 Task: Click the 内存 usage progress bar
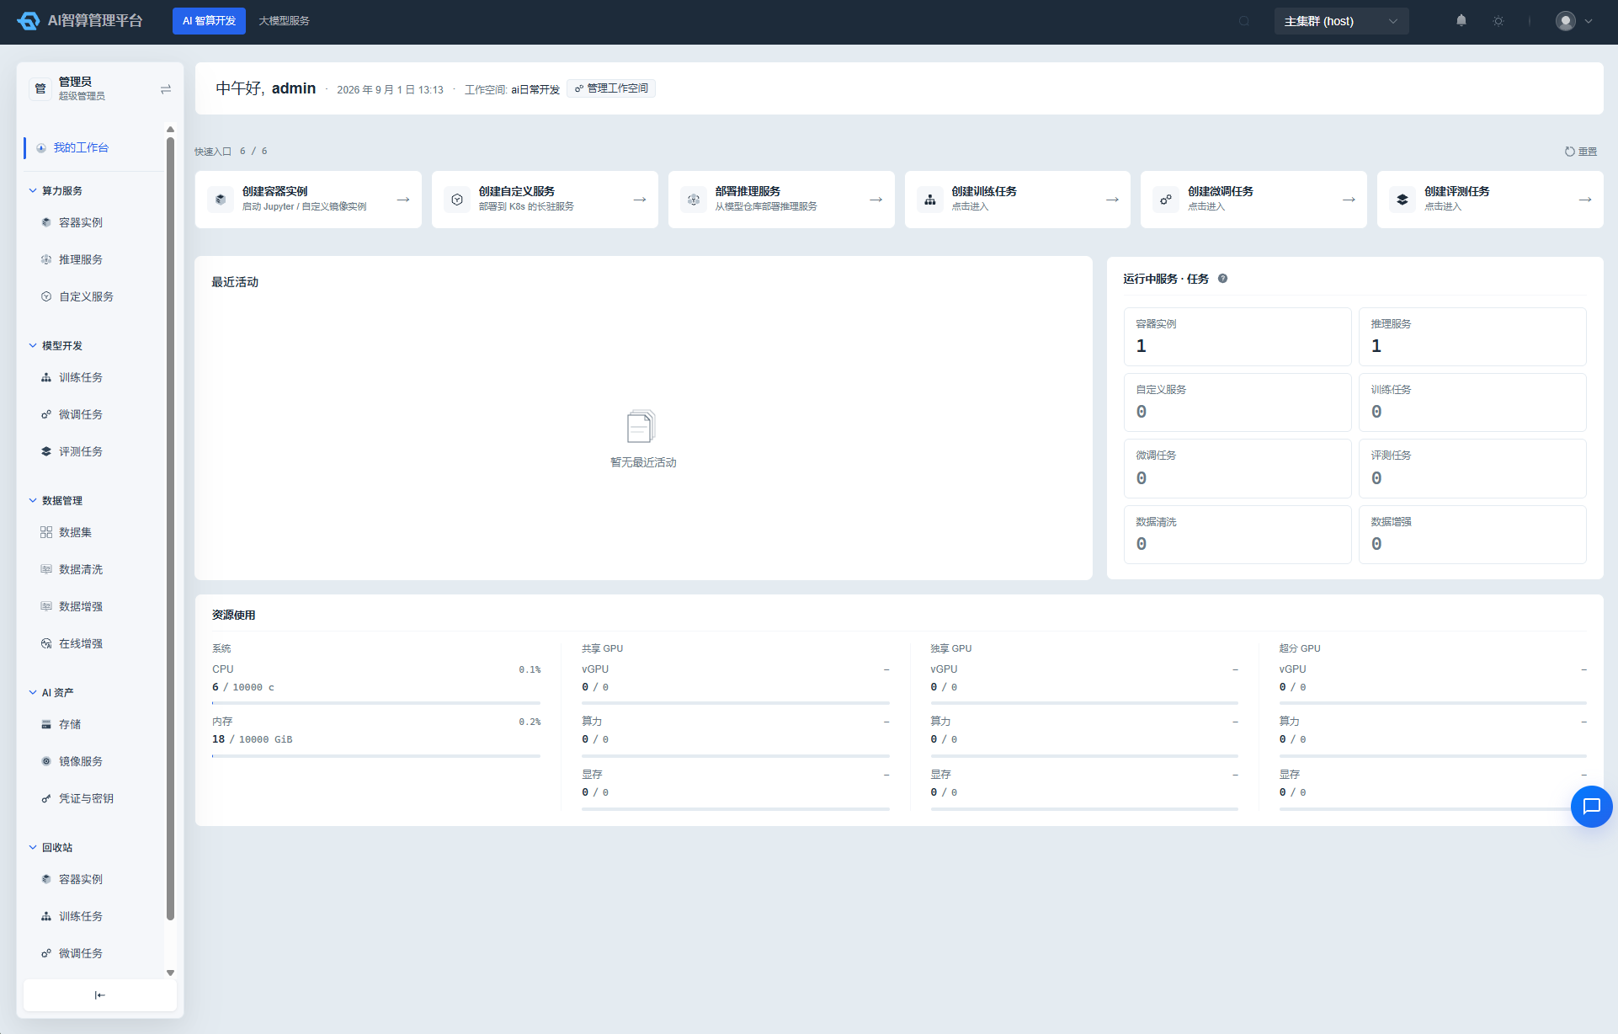tap(376, 756)
